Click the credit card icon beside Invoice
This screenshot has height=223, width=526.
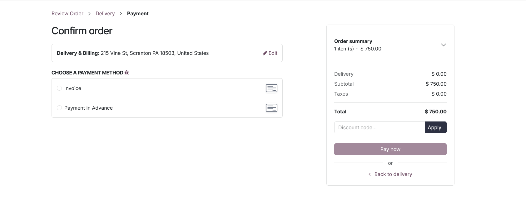[x=271, y=88]
